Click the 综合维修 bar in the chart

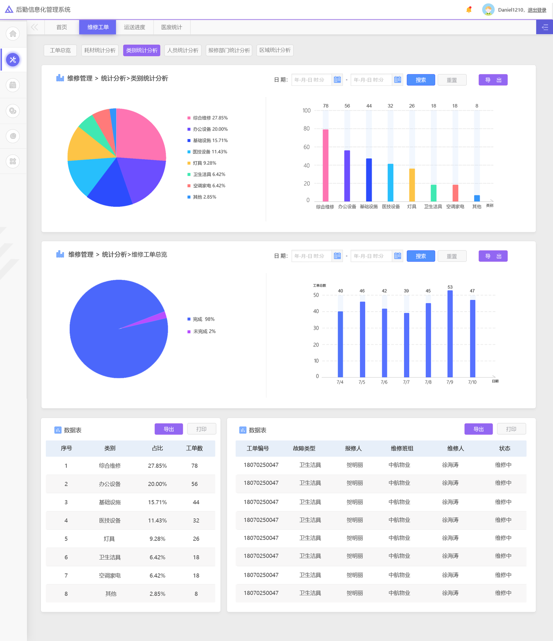325,165
